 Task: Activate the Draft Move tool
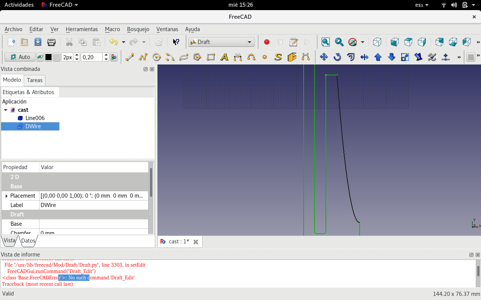click(x=324, y=57)
